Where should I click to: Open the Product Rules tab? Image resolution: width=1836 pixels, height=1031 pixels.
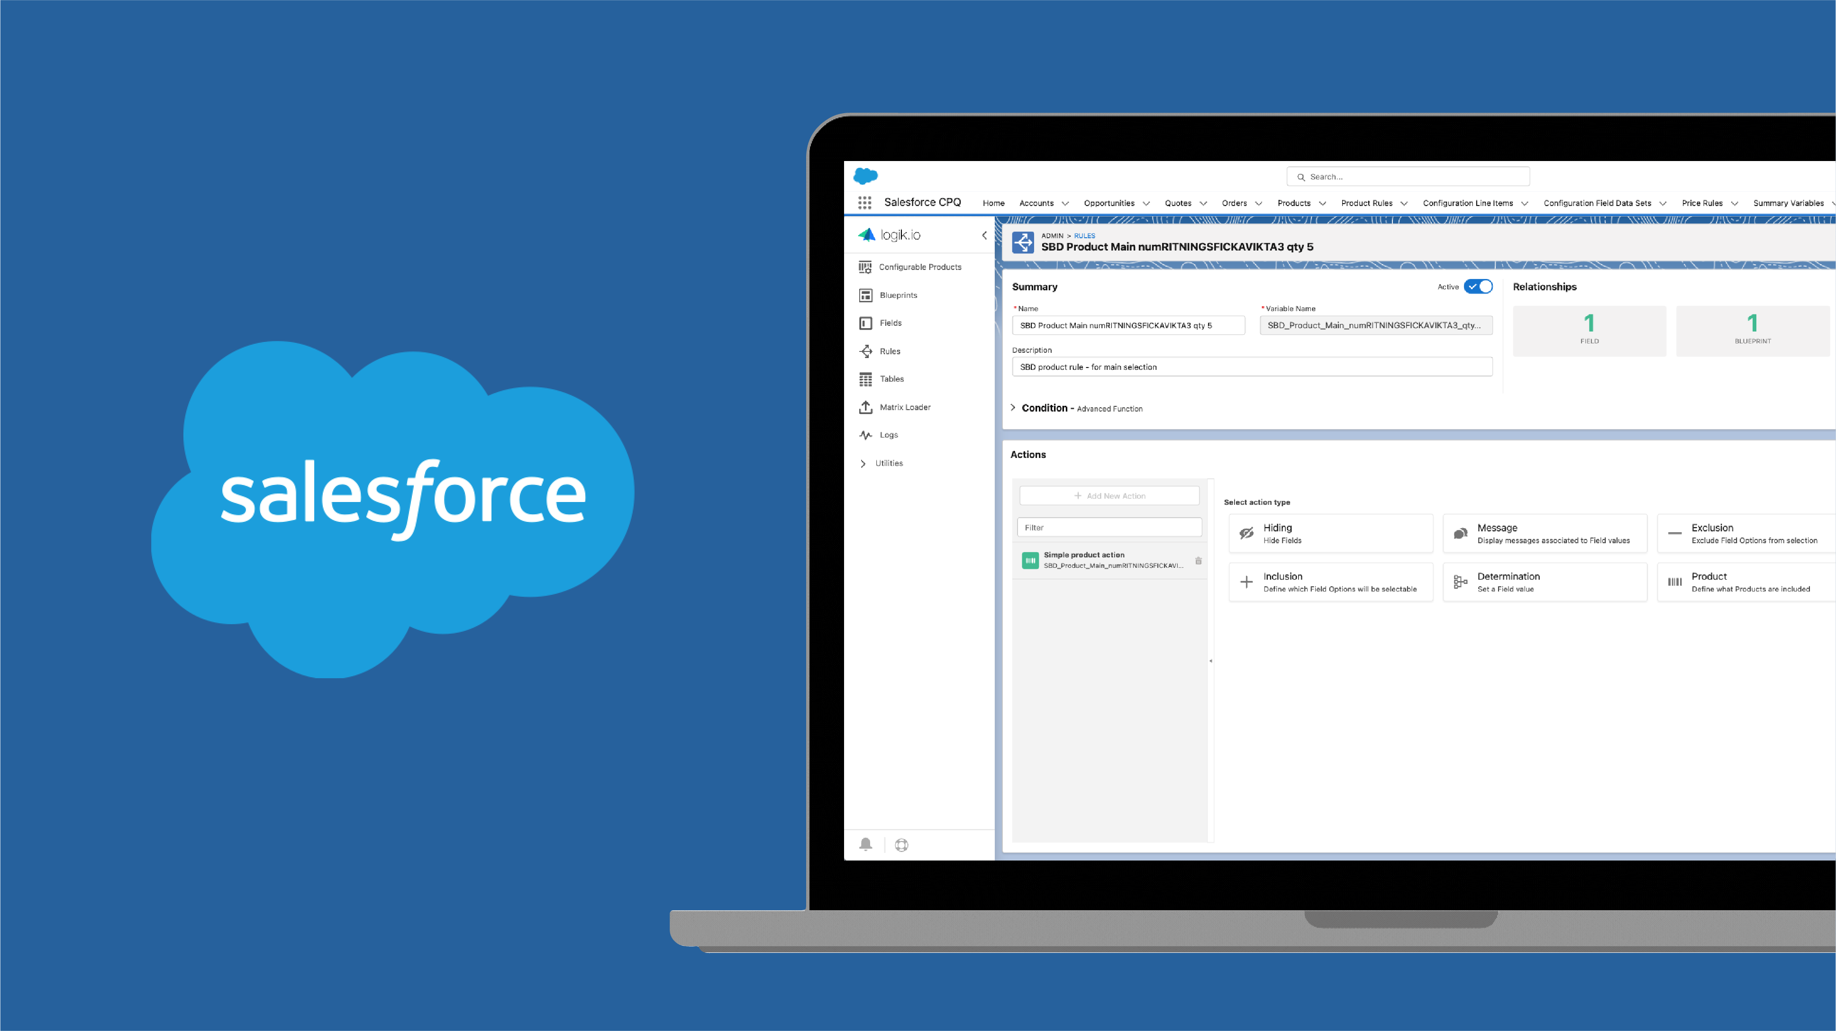[1366, 204]
